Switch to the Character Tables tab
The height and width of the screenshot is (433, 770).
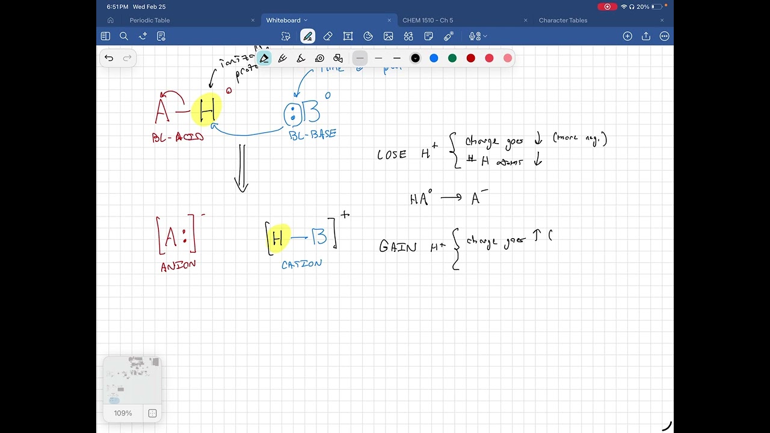pyautogui.click(x=563, y=20)
